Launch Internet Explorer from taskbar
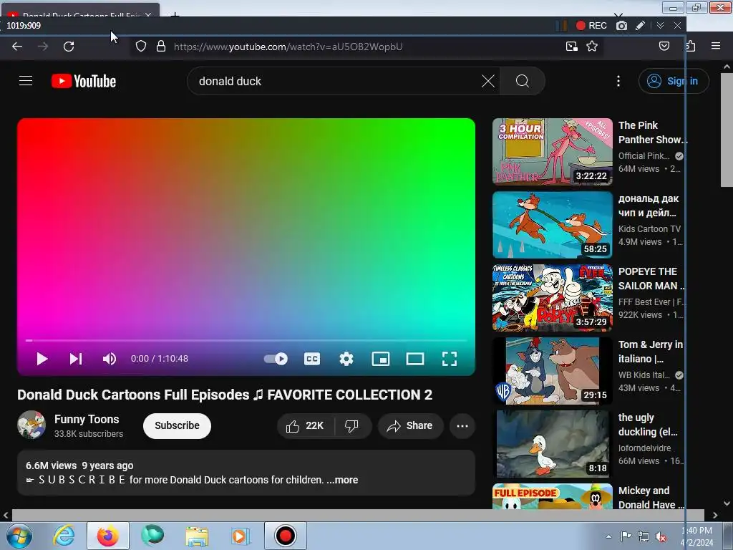The height and width of the screenshot is (550, 733). [64, 536]
